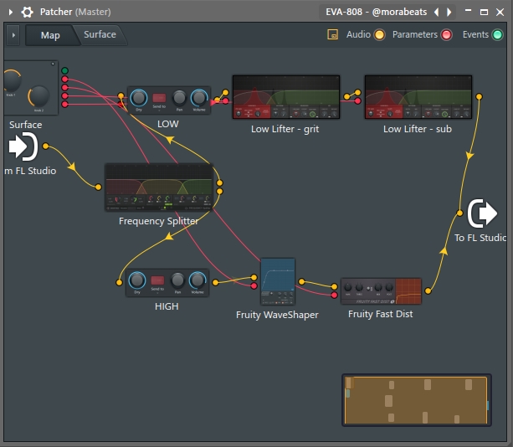Select the Low Lifter - sub node
The image size is (513, 447).
click(x=418, y=97)
